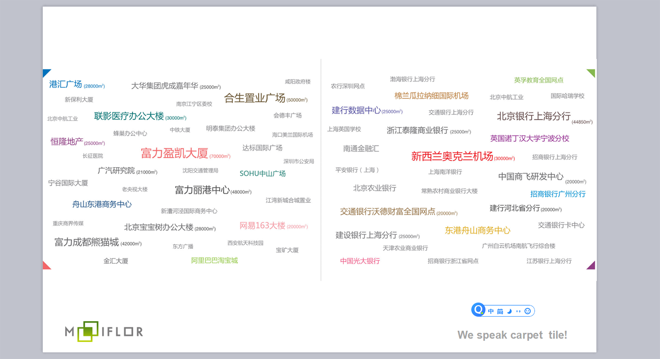Click the 'We speak carpet tile!' slogan
The height and width of the screenshot is (359, 660).
pos(512,335)
